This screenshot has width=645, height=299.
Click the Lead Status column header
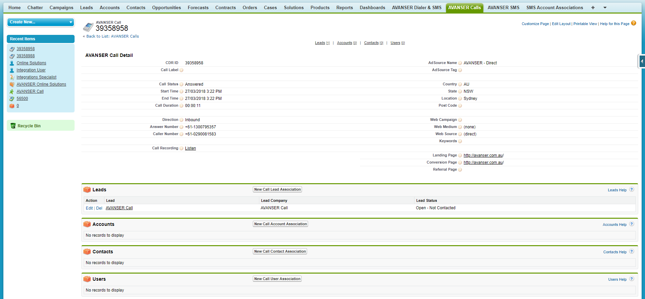coord(426,200)
